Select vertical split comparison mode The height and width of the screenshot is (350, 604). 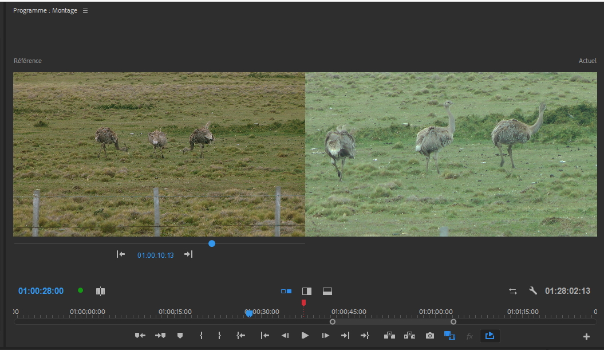(x=307, y=292)
